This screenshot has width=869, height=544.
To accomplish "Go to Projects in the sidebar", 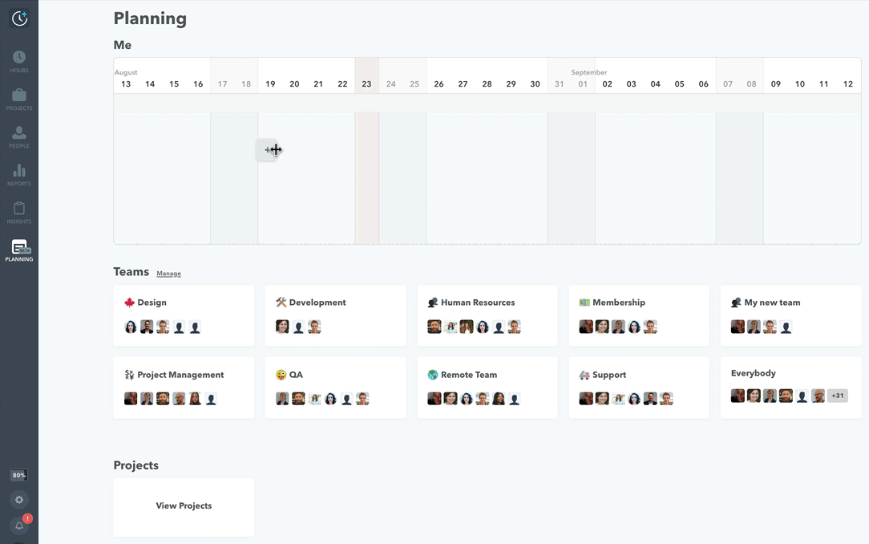I will click(x=19, y=99).
